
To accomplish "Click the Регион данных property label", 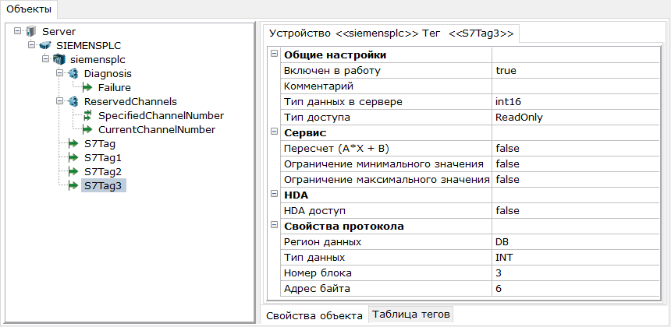I will pyautogui.click(x=323, y=242).
